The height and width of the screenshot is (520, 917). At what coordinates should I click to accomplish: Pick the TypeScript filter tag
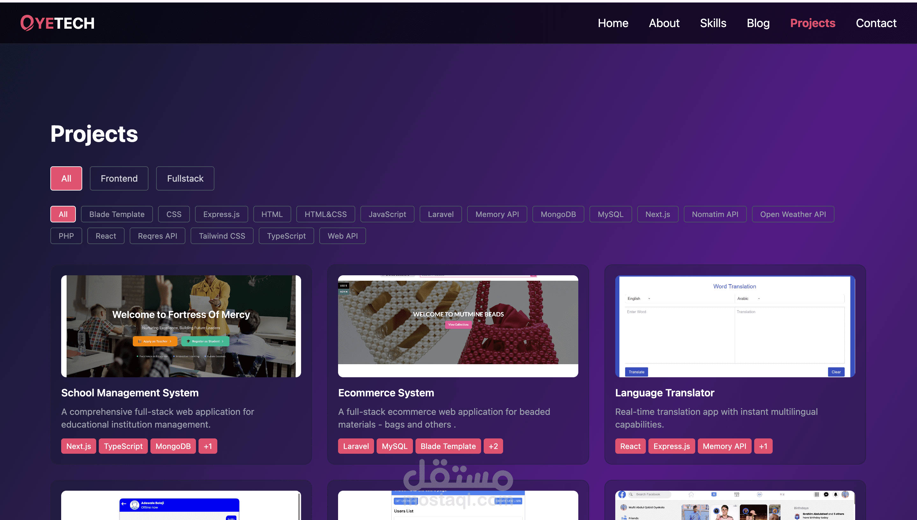(x=286, y=236)
